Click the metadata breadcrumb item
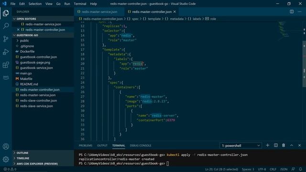This screenshot has height=172, width=306. pyautogui.click(x=177, y=19)
